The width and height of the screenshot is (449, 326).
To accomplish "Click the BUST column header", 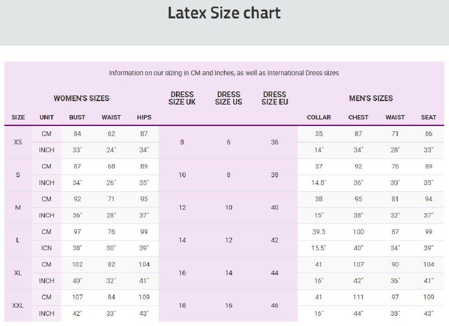I will 77,117.
